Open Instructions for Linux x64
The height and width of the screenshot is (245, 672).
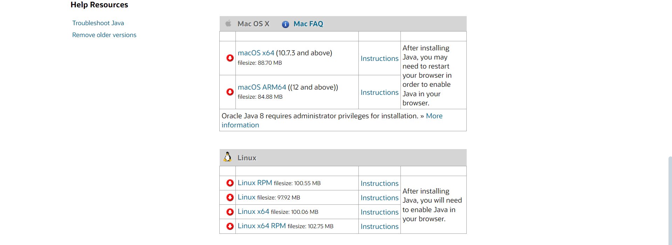point(379,212)
